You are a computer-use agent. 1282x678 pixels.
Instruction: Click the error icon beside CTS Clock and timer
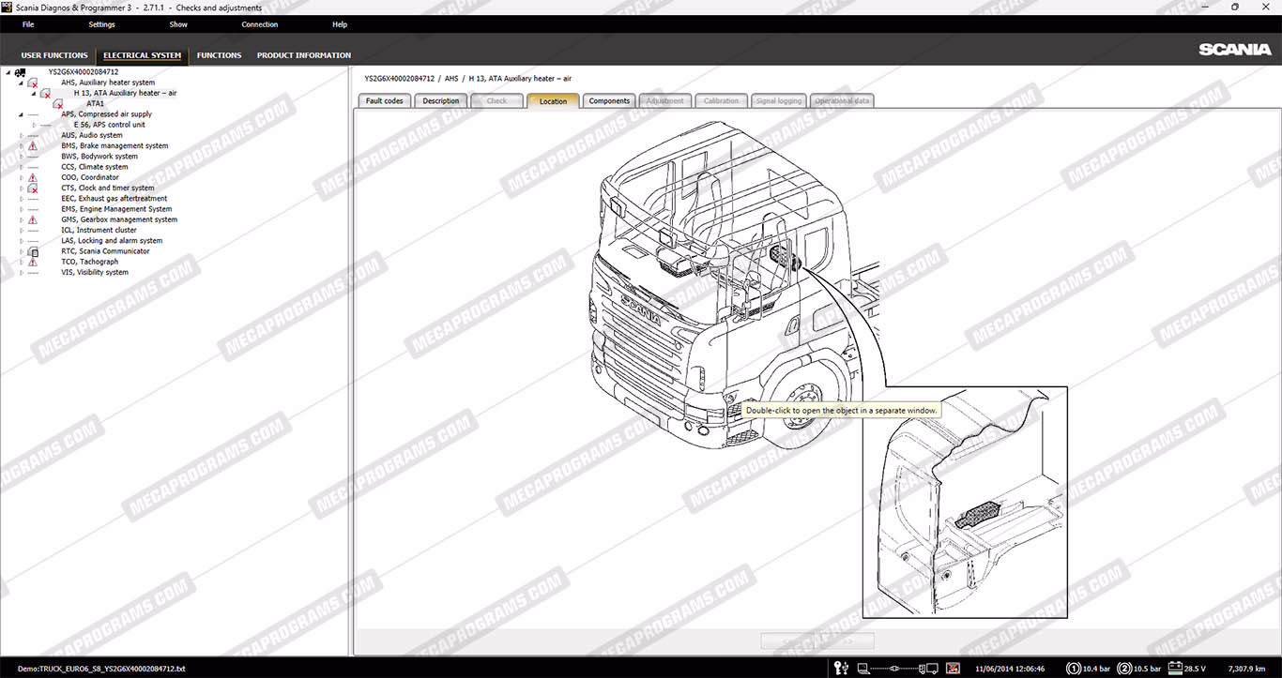33,188
